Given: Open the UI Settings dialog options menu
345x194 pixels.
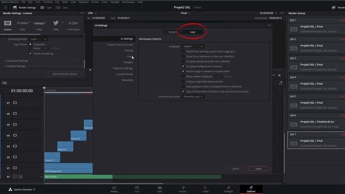Looking at the screenshot, I should [x=269, y=25].
